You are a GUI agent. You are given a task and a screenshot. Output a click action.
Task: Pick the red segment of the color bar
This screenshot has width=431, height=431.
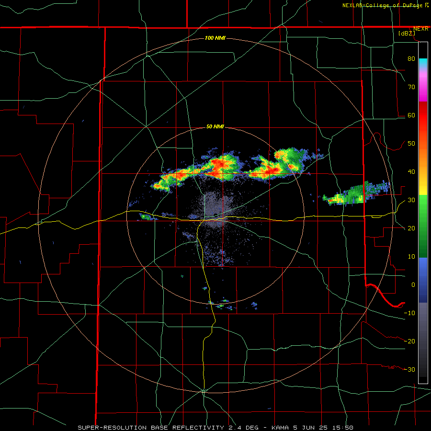[423, 115]
